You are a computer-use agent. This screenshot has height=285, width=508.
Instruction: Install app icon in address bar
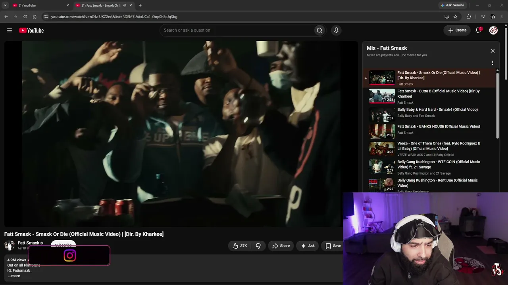click(x=446, y=17)
